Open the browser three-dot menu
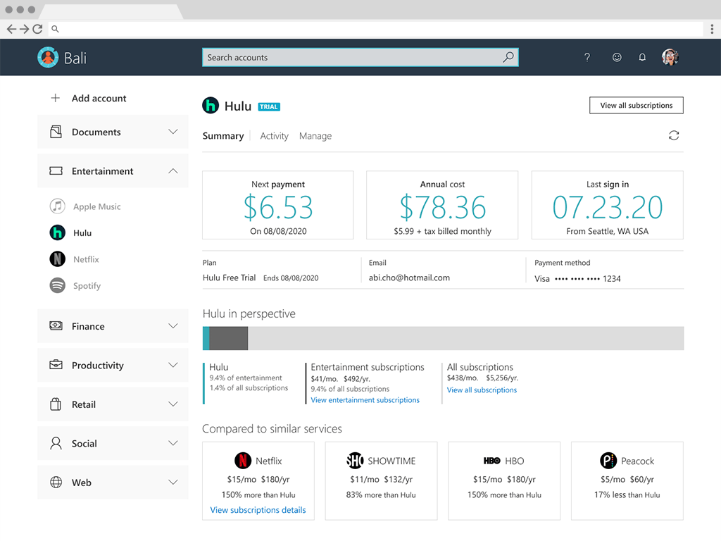Screen dimensions: 721x541 [712, 29]
